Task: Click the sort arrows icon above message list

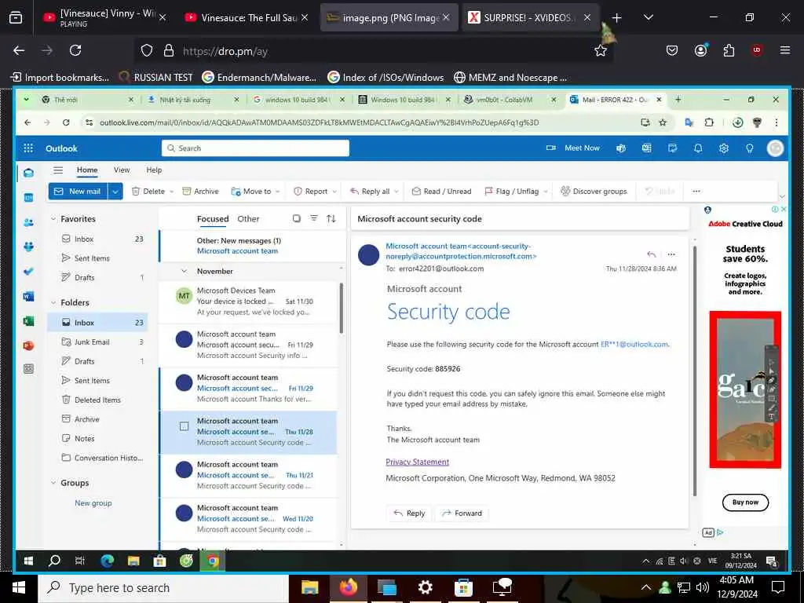Action: point(331,218)
